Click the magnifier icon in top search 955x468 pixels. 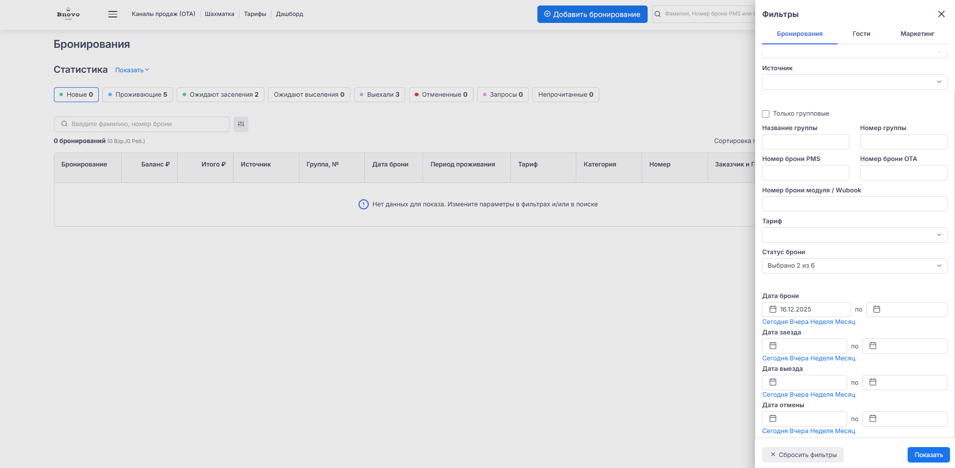tap(658, 14)
